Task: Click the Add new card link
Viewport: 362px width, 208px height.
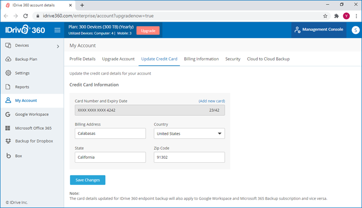Action: point(211,101)
